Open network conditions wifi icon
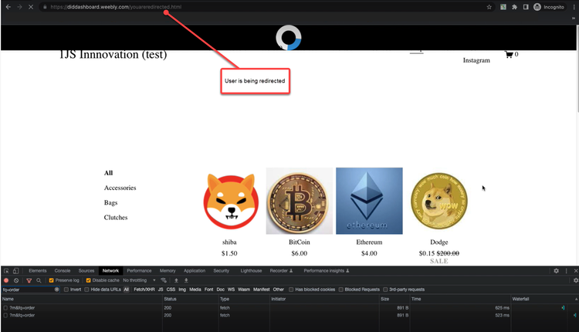 [x=164, y=280]
